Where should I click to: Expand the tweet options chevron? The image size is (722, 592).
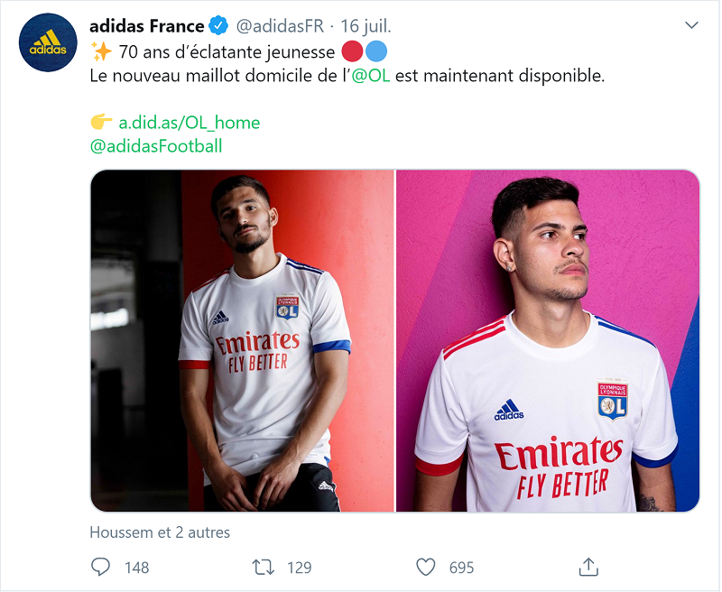point(691,25)
